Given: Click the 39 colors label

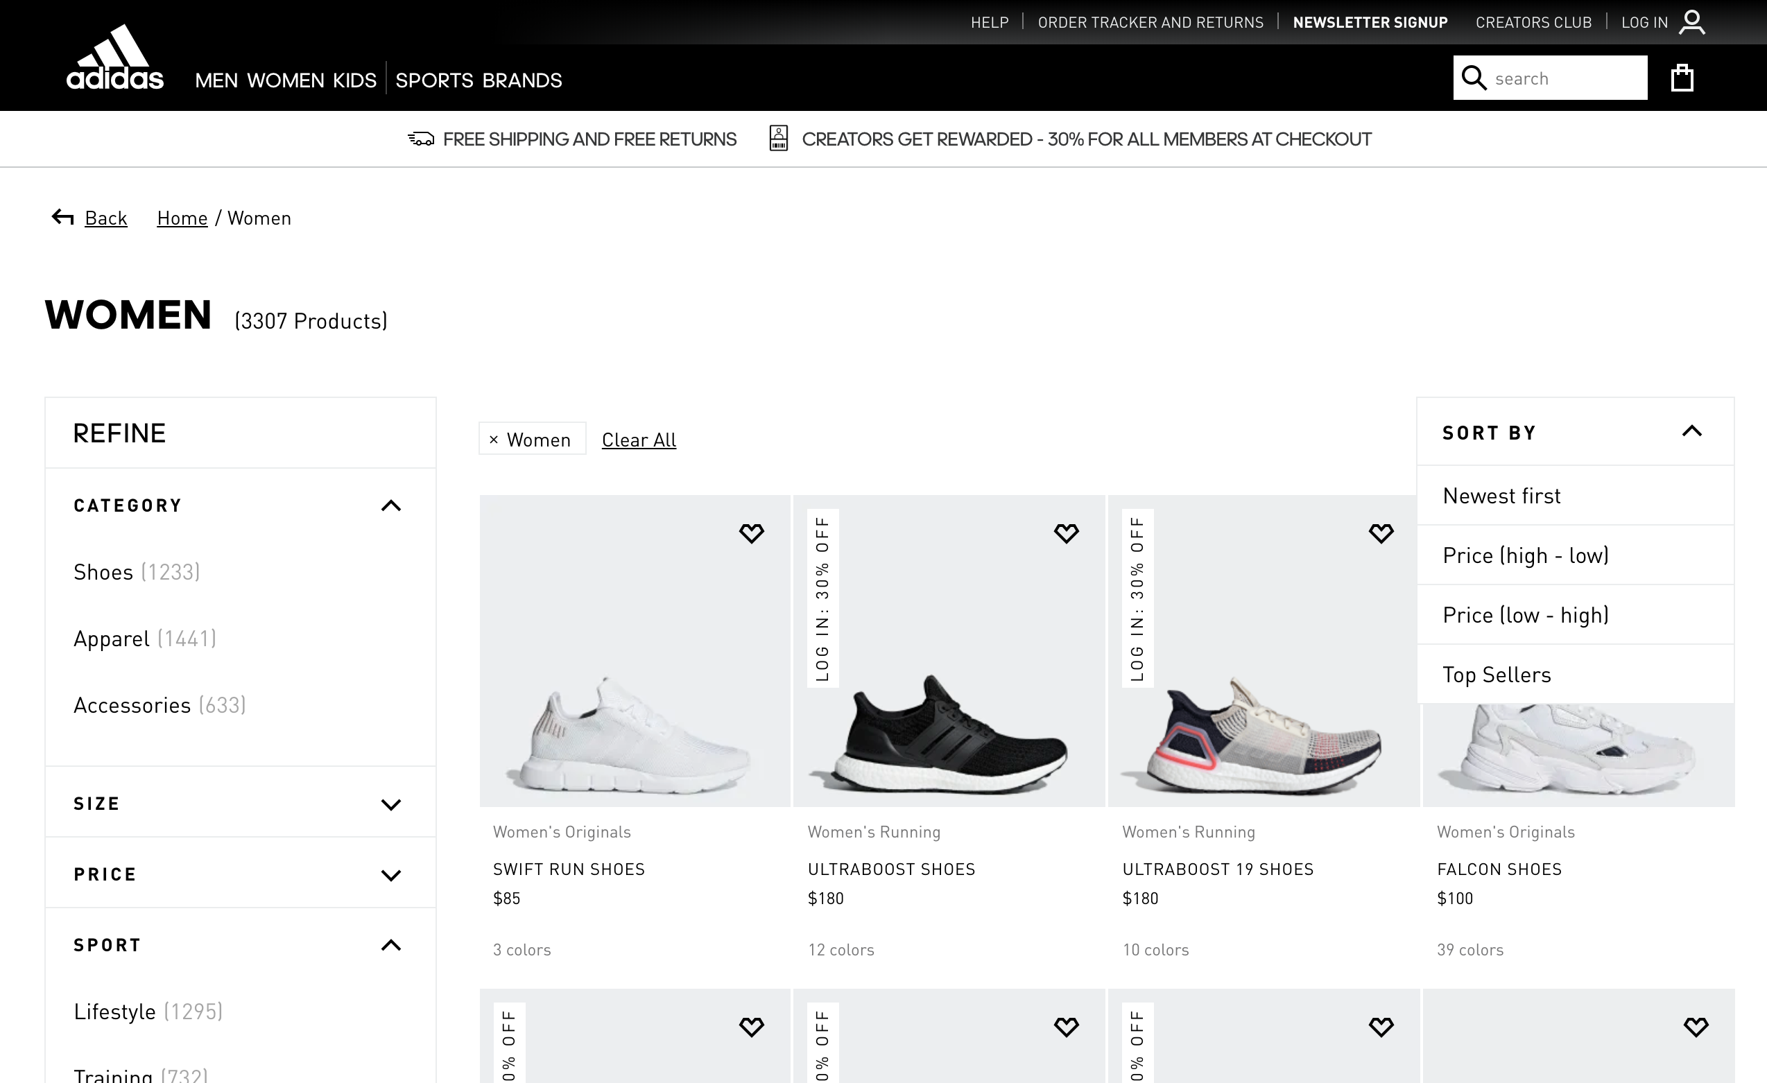Looking at the screenshot, I should coord(1470,950).
